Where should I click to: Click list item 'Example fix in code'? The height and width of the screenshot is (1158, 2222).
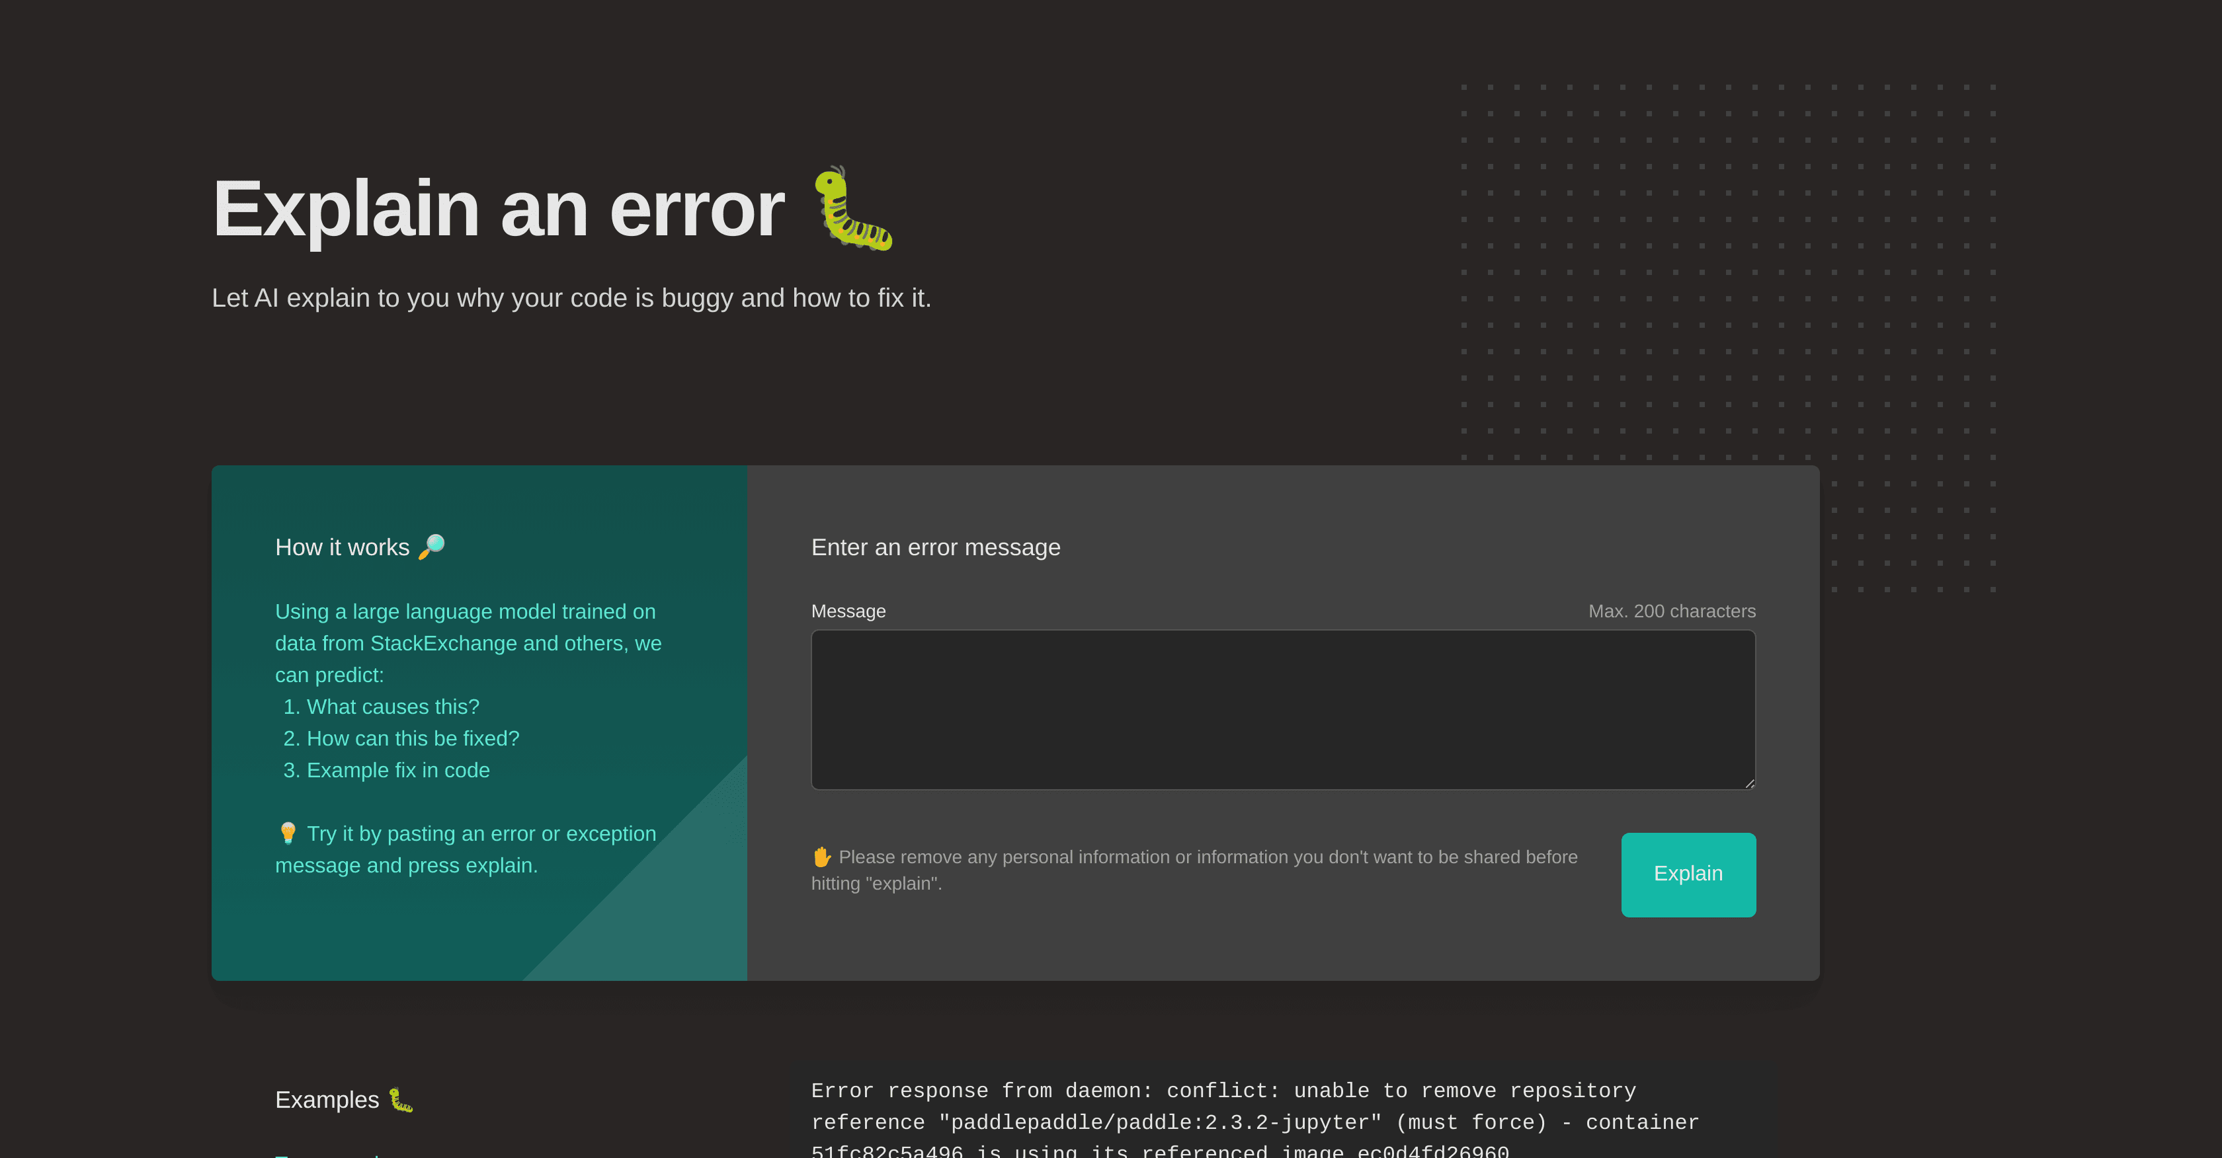397,770
